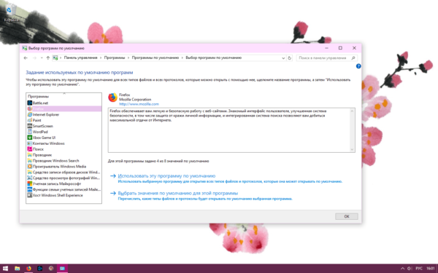Select Функции семьи учетных записей entry
438x273 pixels.
tap(64, 189)
